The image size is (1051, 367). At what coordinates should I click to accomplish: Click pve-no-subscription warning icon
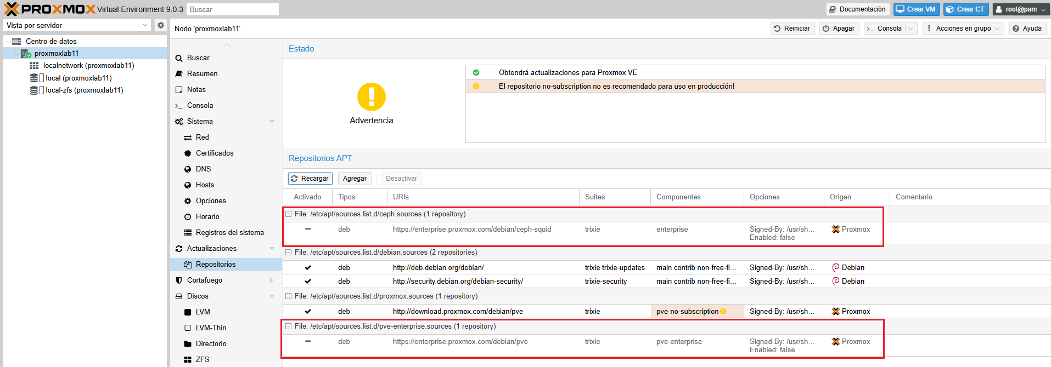[723, 311]
